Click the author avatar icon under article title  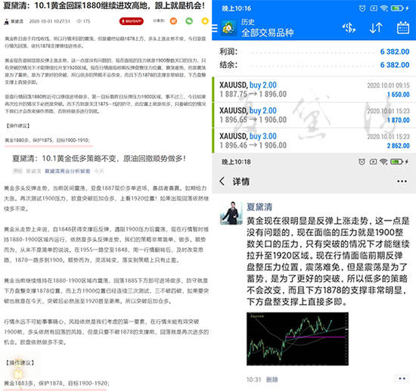click(7, 21)
